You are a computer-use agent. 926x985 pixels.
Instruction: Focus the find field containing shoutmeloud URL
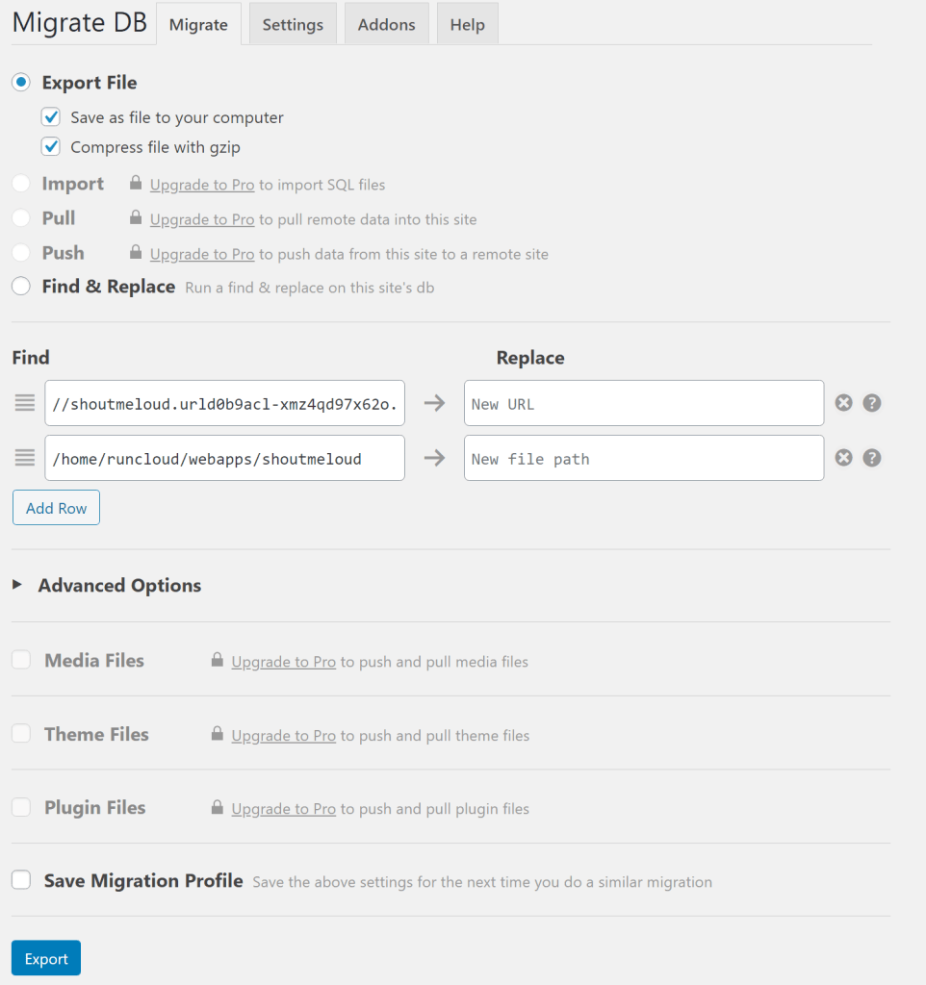click(x=224, y=403)
